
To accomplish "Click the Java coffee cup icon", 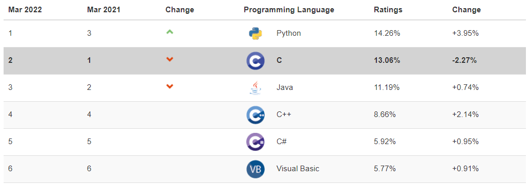I will [256, 87].
